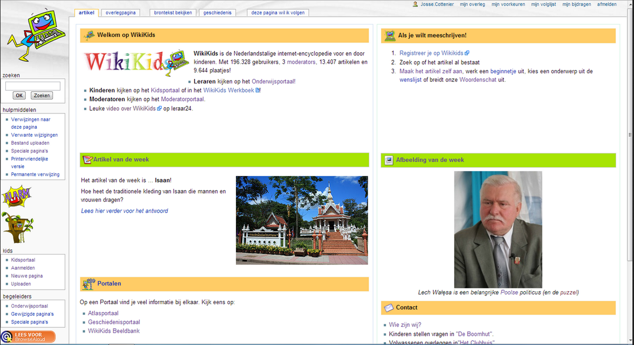Click the colorful WikiKids banner image

point(136,63)
